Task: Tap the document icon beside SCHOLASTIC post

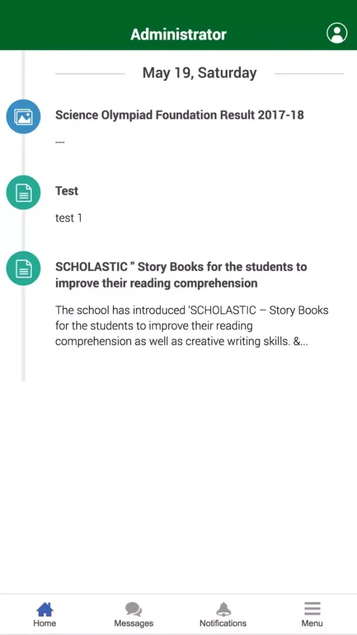Action: tap(23, 268)
